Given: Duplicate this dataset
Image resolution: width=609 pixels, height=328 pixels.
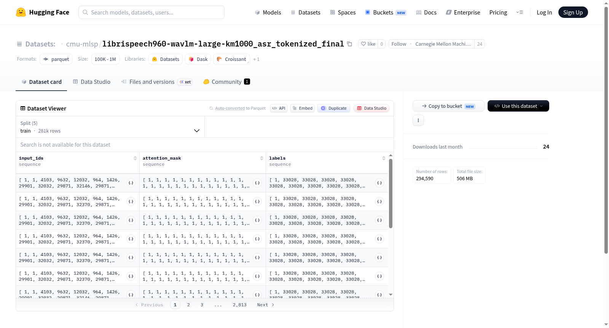Looking at the screenshot, I should (334, 108).
